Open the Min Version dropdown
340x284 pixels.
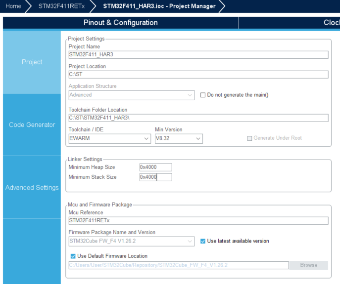click(x=179, y=138)
